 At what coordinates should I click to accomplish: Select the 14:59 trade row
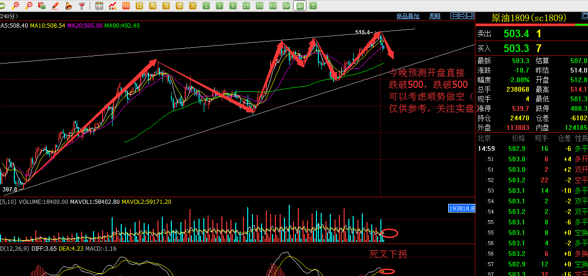click(532, 149)
